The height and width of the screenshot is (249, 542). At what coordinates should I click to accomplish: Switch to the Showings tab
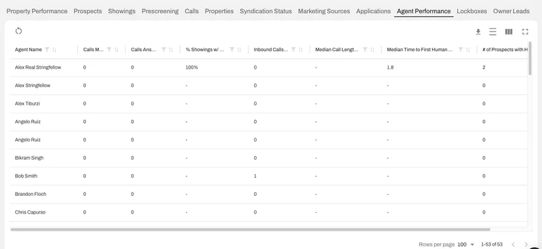point(122,11)
